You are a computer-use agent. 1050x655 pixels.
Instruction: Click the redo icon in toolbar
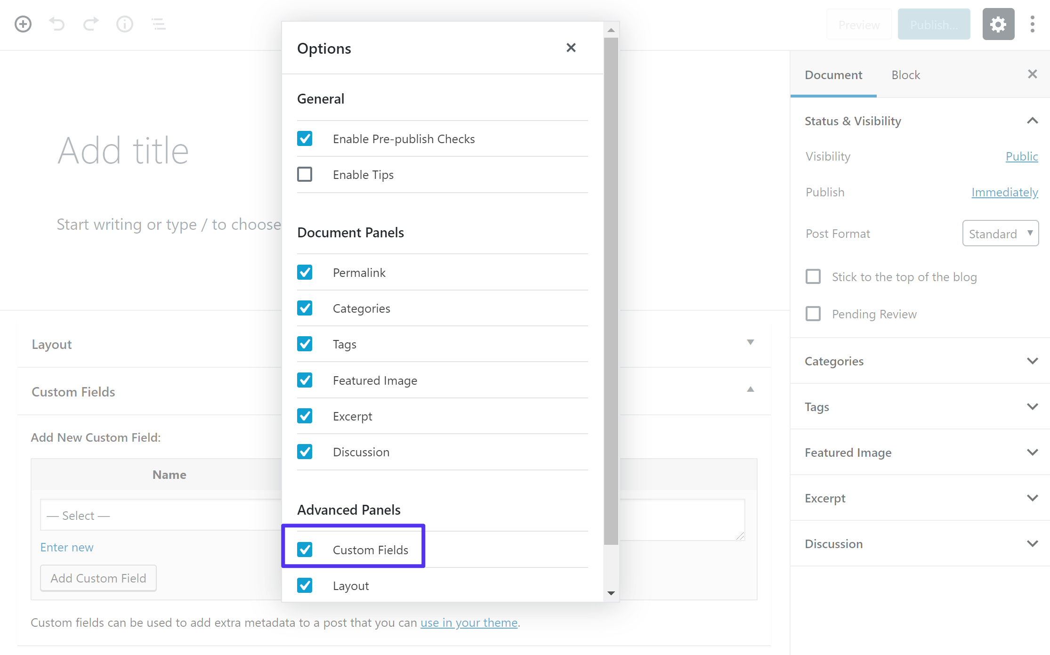click(90, 23)
